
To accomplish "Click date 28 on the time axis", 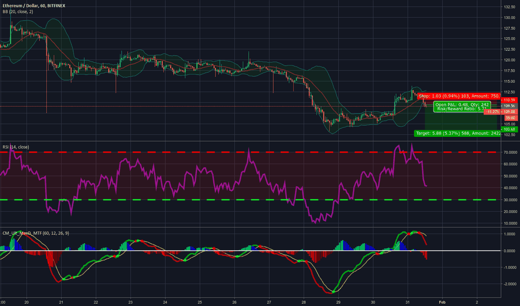I will (304, 302).
